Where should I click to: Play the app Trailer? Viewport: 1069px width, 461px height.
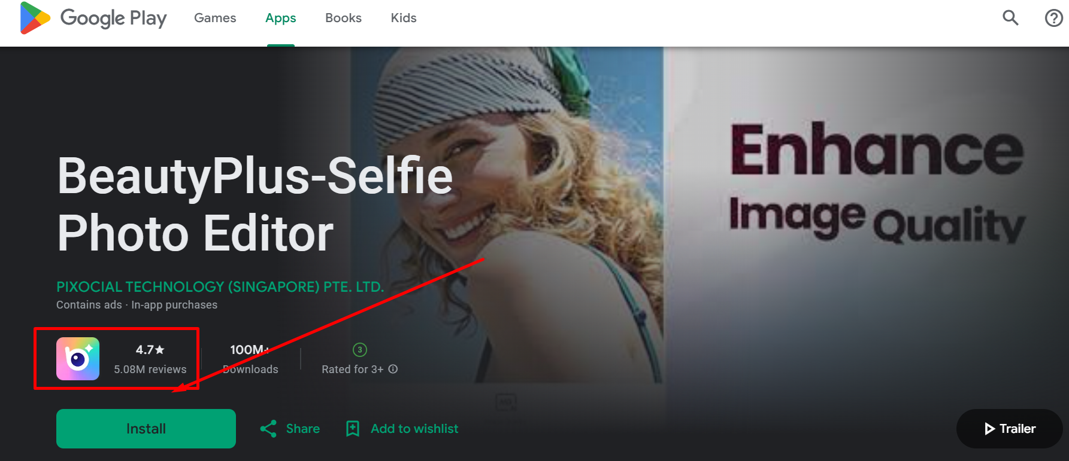pos(1010,429)
